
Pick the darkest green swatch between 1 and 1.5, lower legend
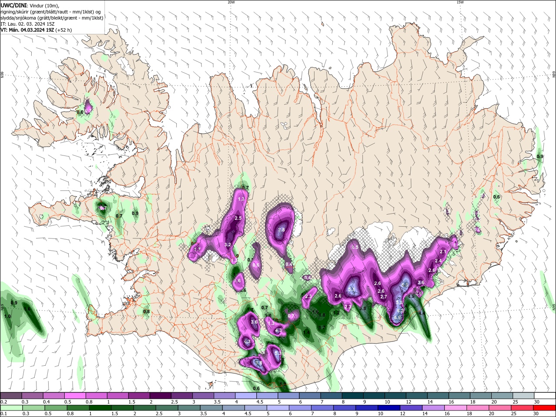(x=100, y=408)
